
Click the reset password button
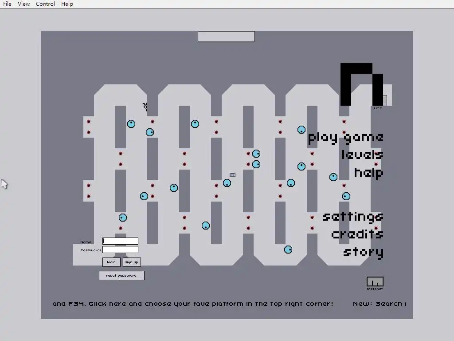coord(121,275)
